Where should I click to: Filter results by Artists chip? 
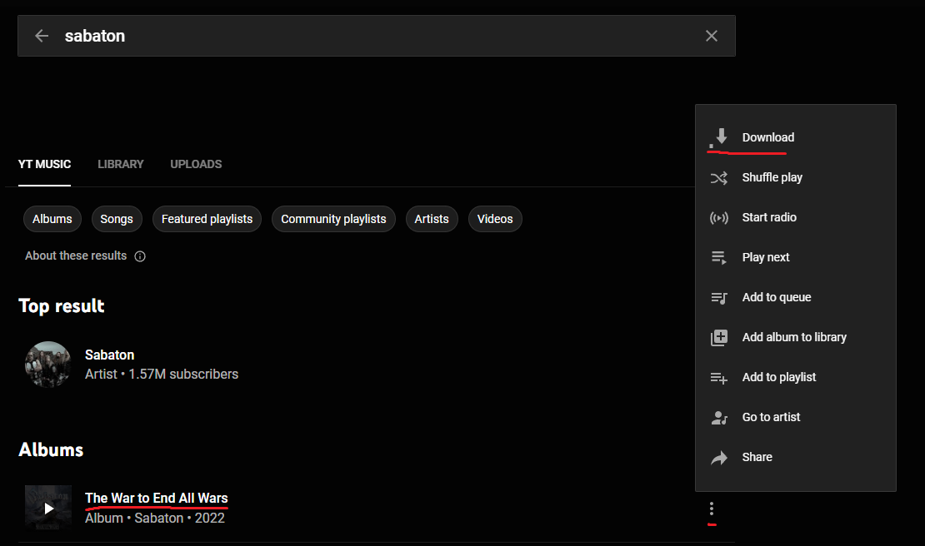[x=432, y=219]
